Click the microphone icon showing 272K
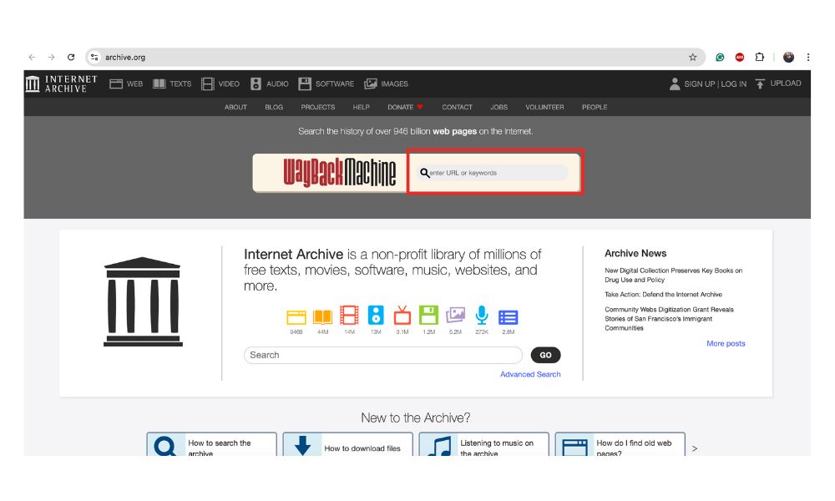 click(x=482, y=315)
